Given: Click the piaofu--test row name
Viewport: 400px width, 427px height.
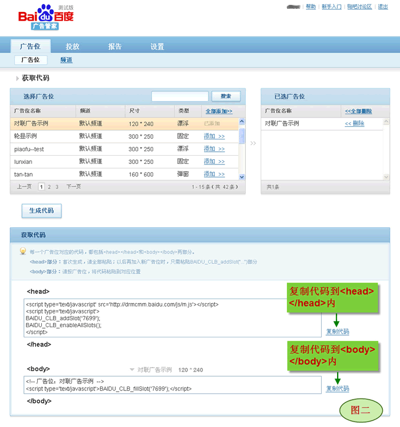Looking at the screenshot, I should click(x=29, y=149).
